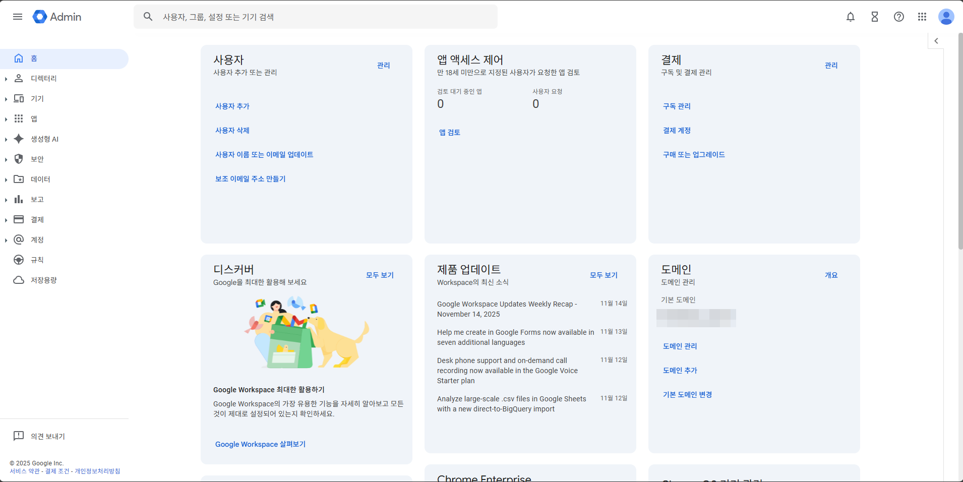
Task: Click the search input field
Action: (x=316, y=17)
